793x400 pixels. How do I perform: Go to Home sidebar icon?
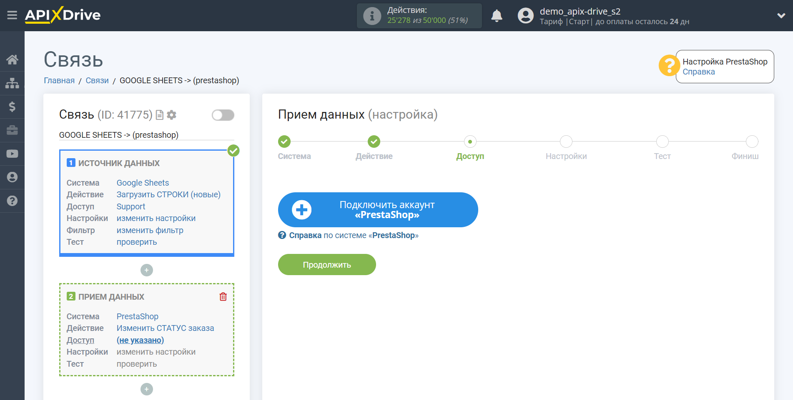[x=12, y=60]
